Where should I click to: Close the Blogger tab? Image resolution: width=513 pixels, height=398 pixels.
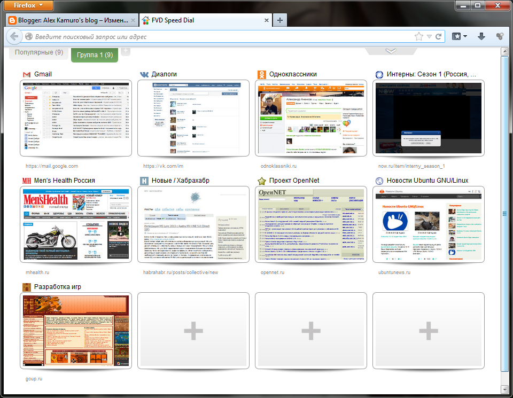pos(133,20)
